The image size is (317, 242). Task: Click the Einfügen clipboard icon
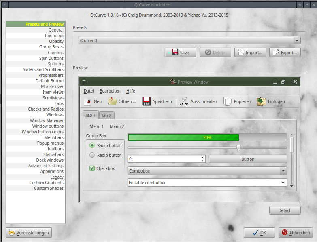click(262, 101)
